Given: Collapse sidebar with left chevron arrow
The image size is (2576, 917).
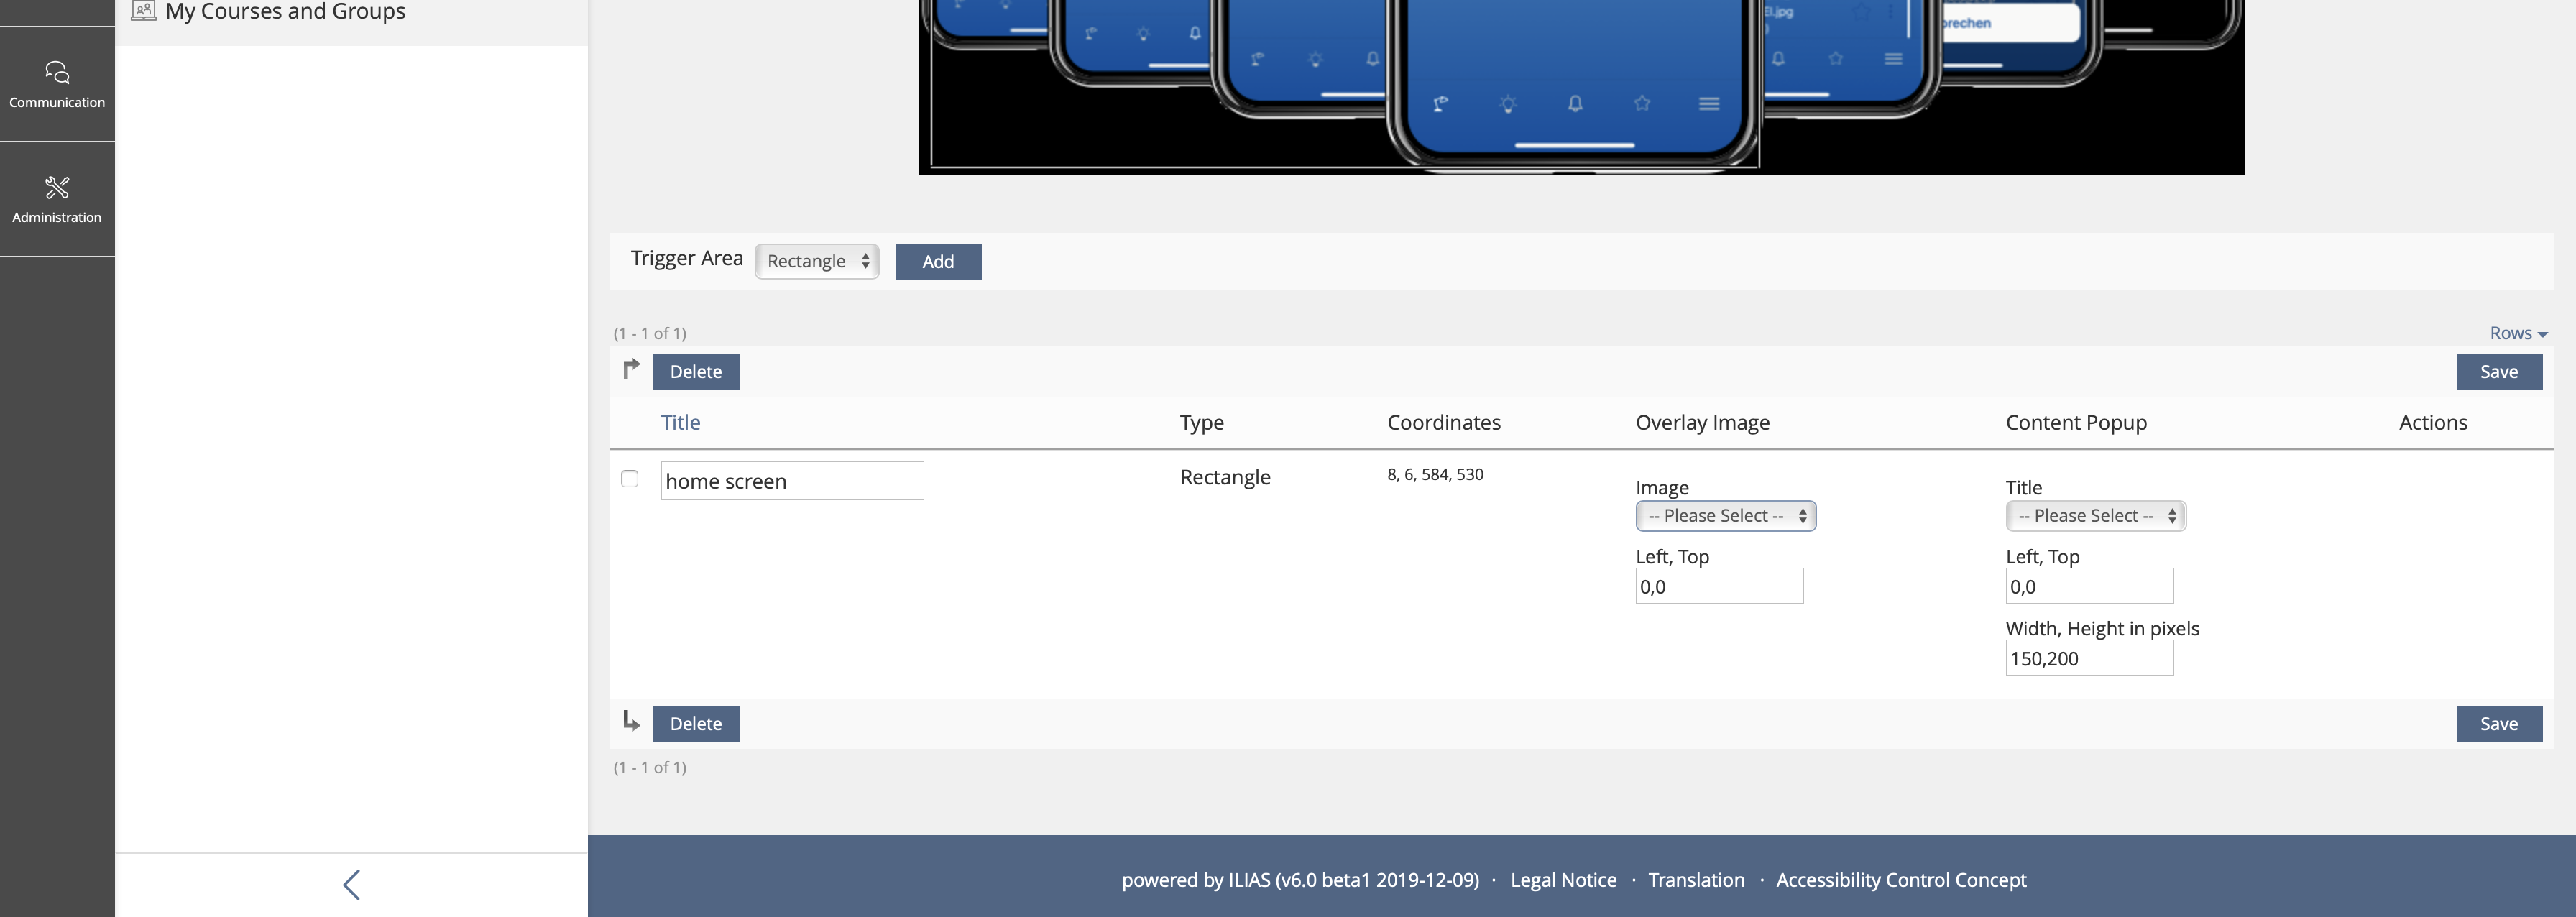Looking at the screenshot, I should (x=351, y=884).
